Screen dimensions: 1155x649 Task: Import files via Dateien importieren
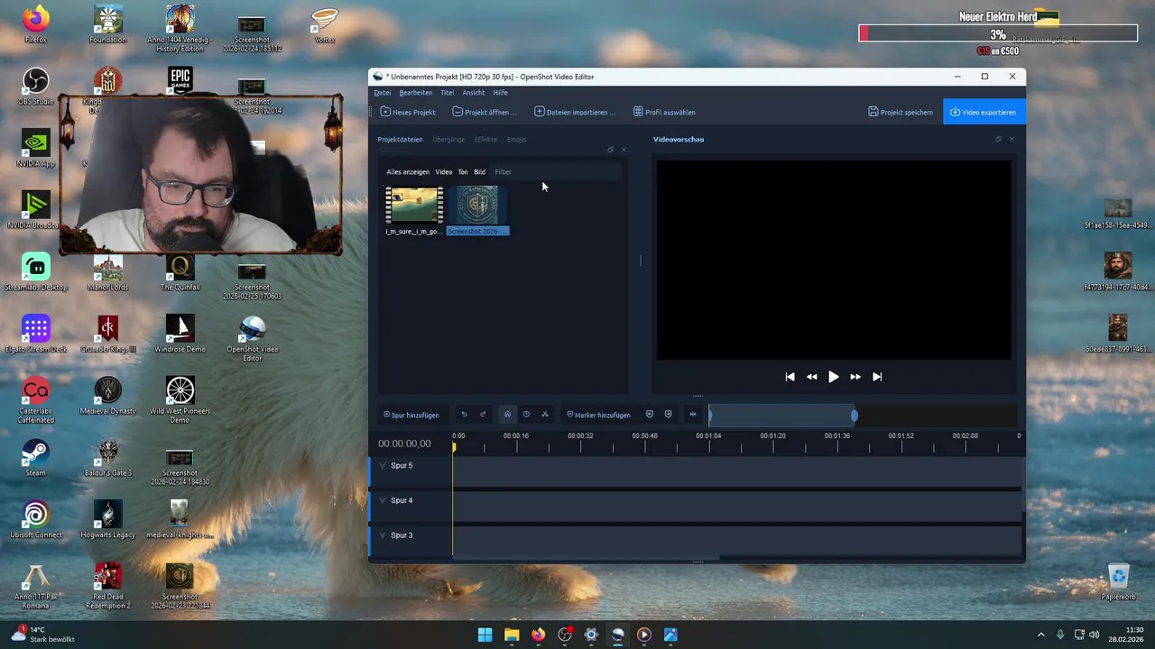tap(575, 112)
